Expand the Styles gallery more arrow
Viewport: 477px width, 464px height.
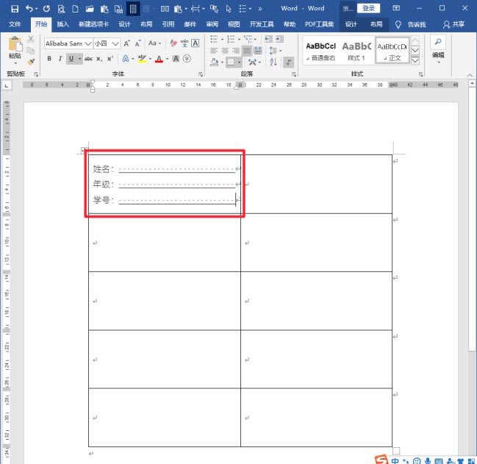pyautogui.click(x=415, y=61)
